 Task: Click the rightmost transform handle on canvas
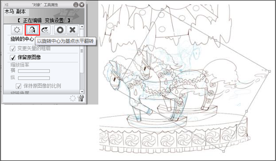tap(269, 71)
